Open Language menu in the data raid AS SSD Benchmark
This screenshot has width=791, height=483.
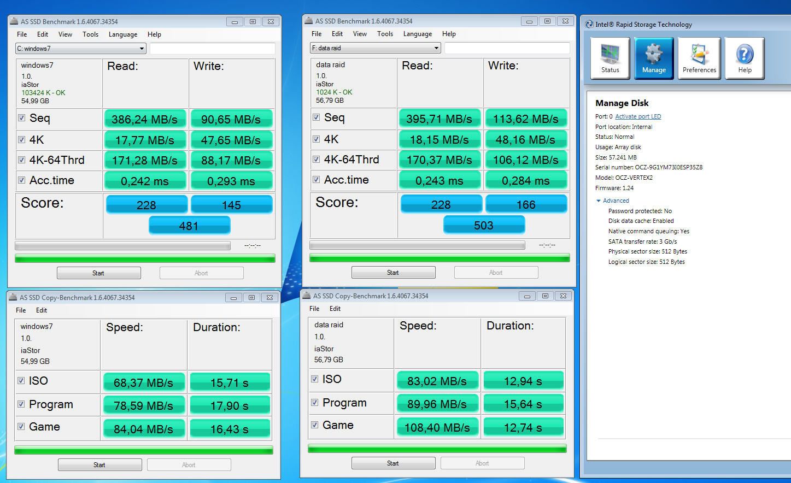click(x=418, y=34)
